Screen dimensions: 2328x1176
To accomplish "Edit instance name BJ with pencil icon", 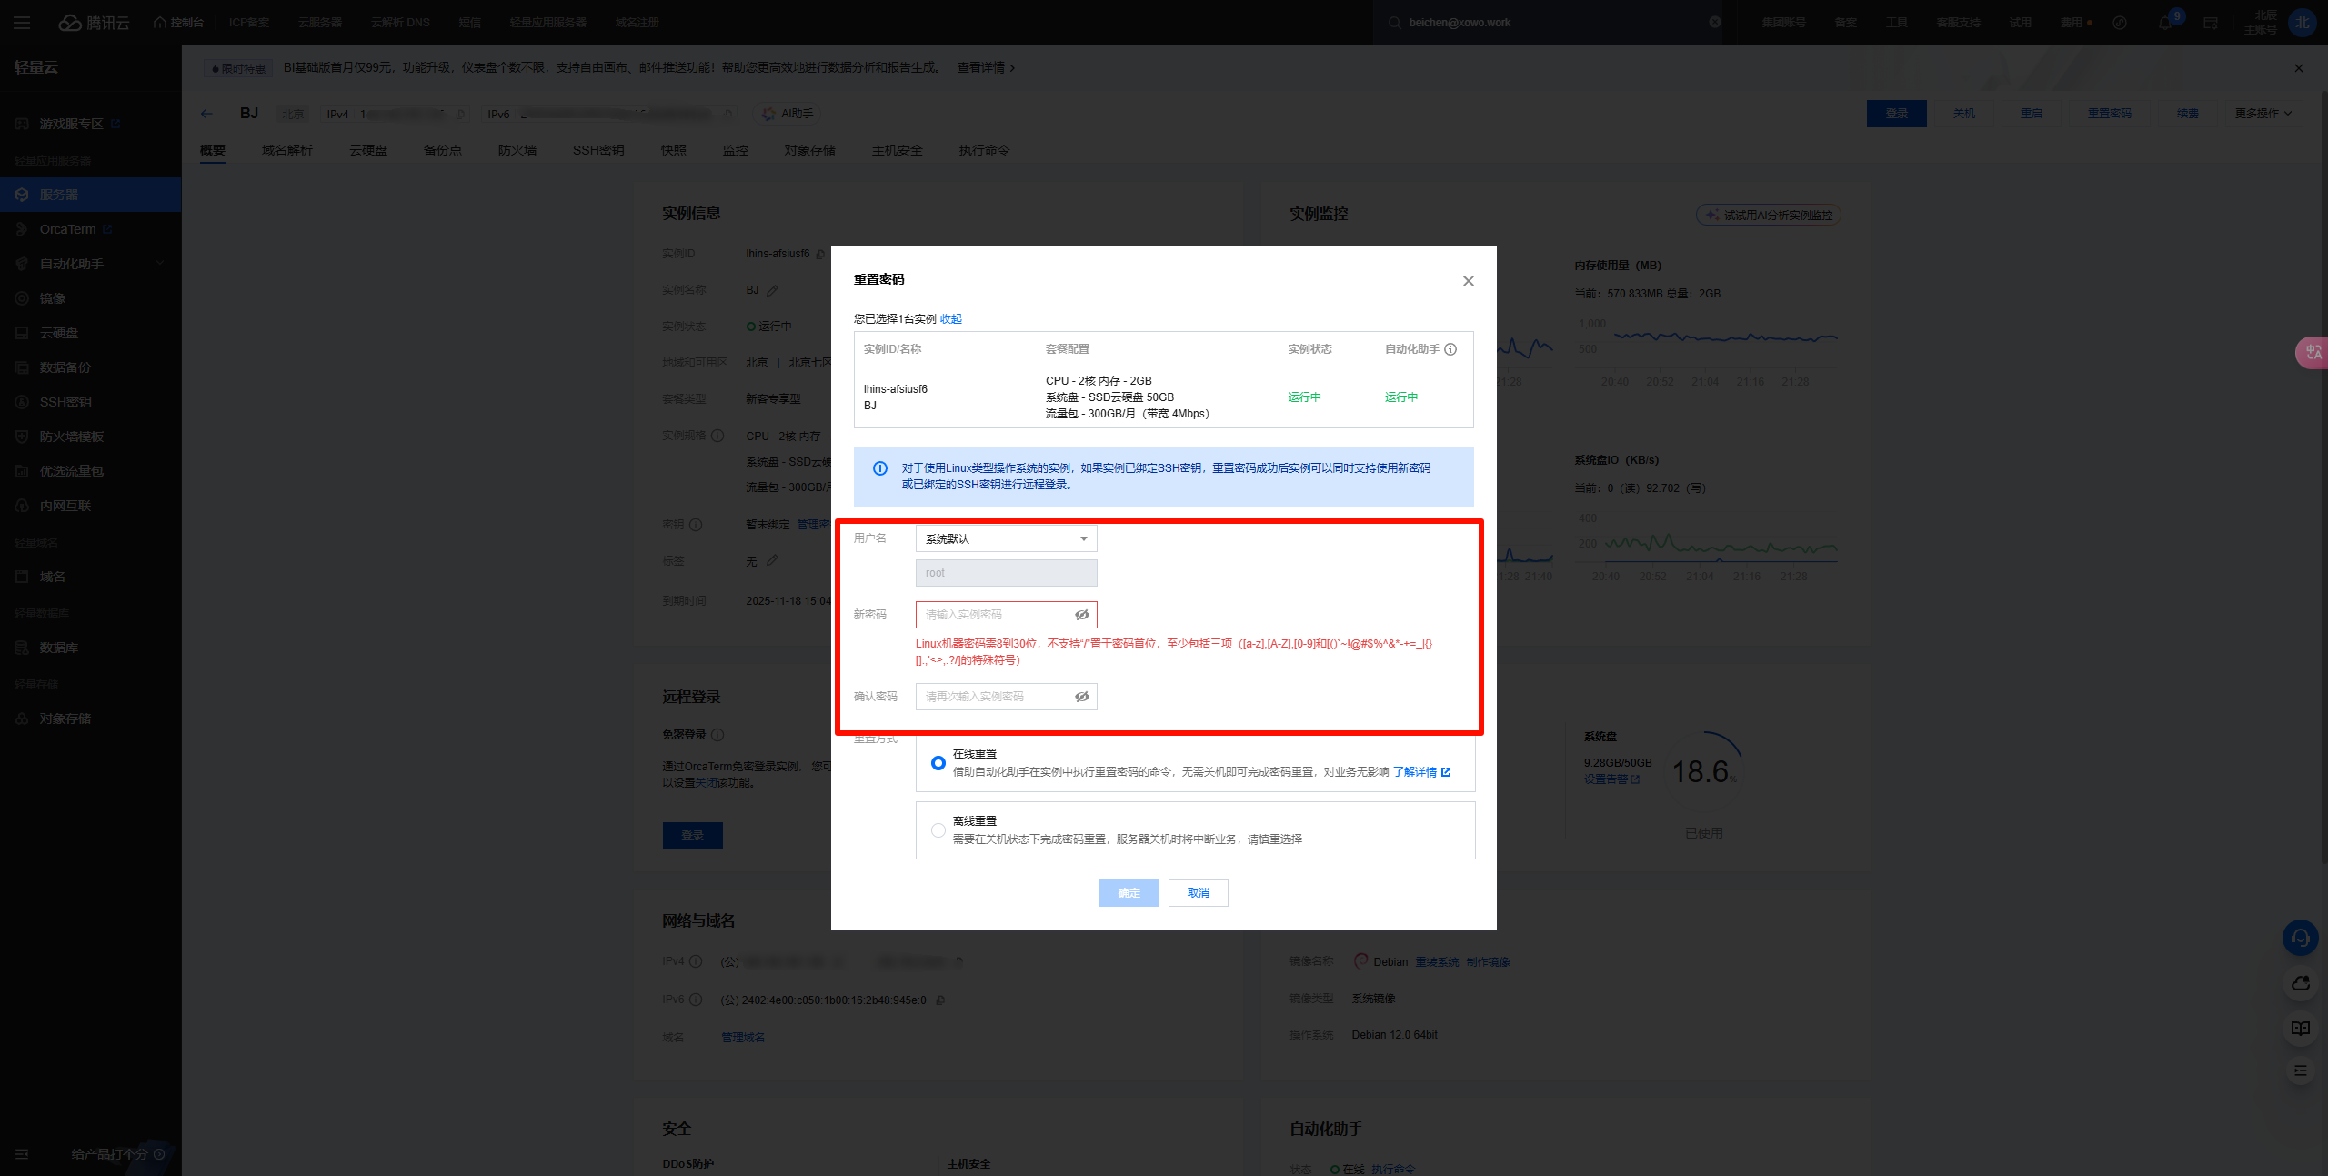I will tap(772, 290).
